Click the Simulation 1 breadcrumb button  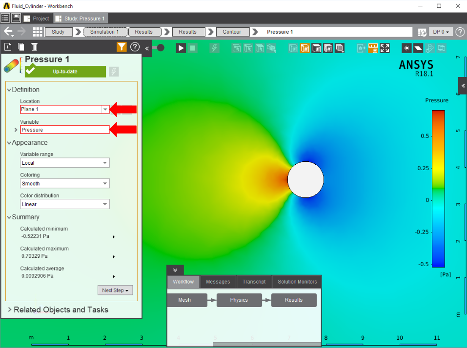tap(105, 32)
